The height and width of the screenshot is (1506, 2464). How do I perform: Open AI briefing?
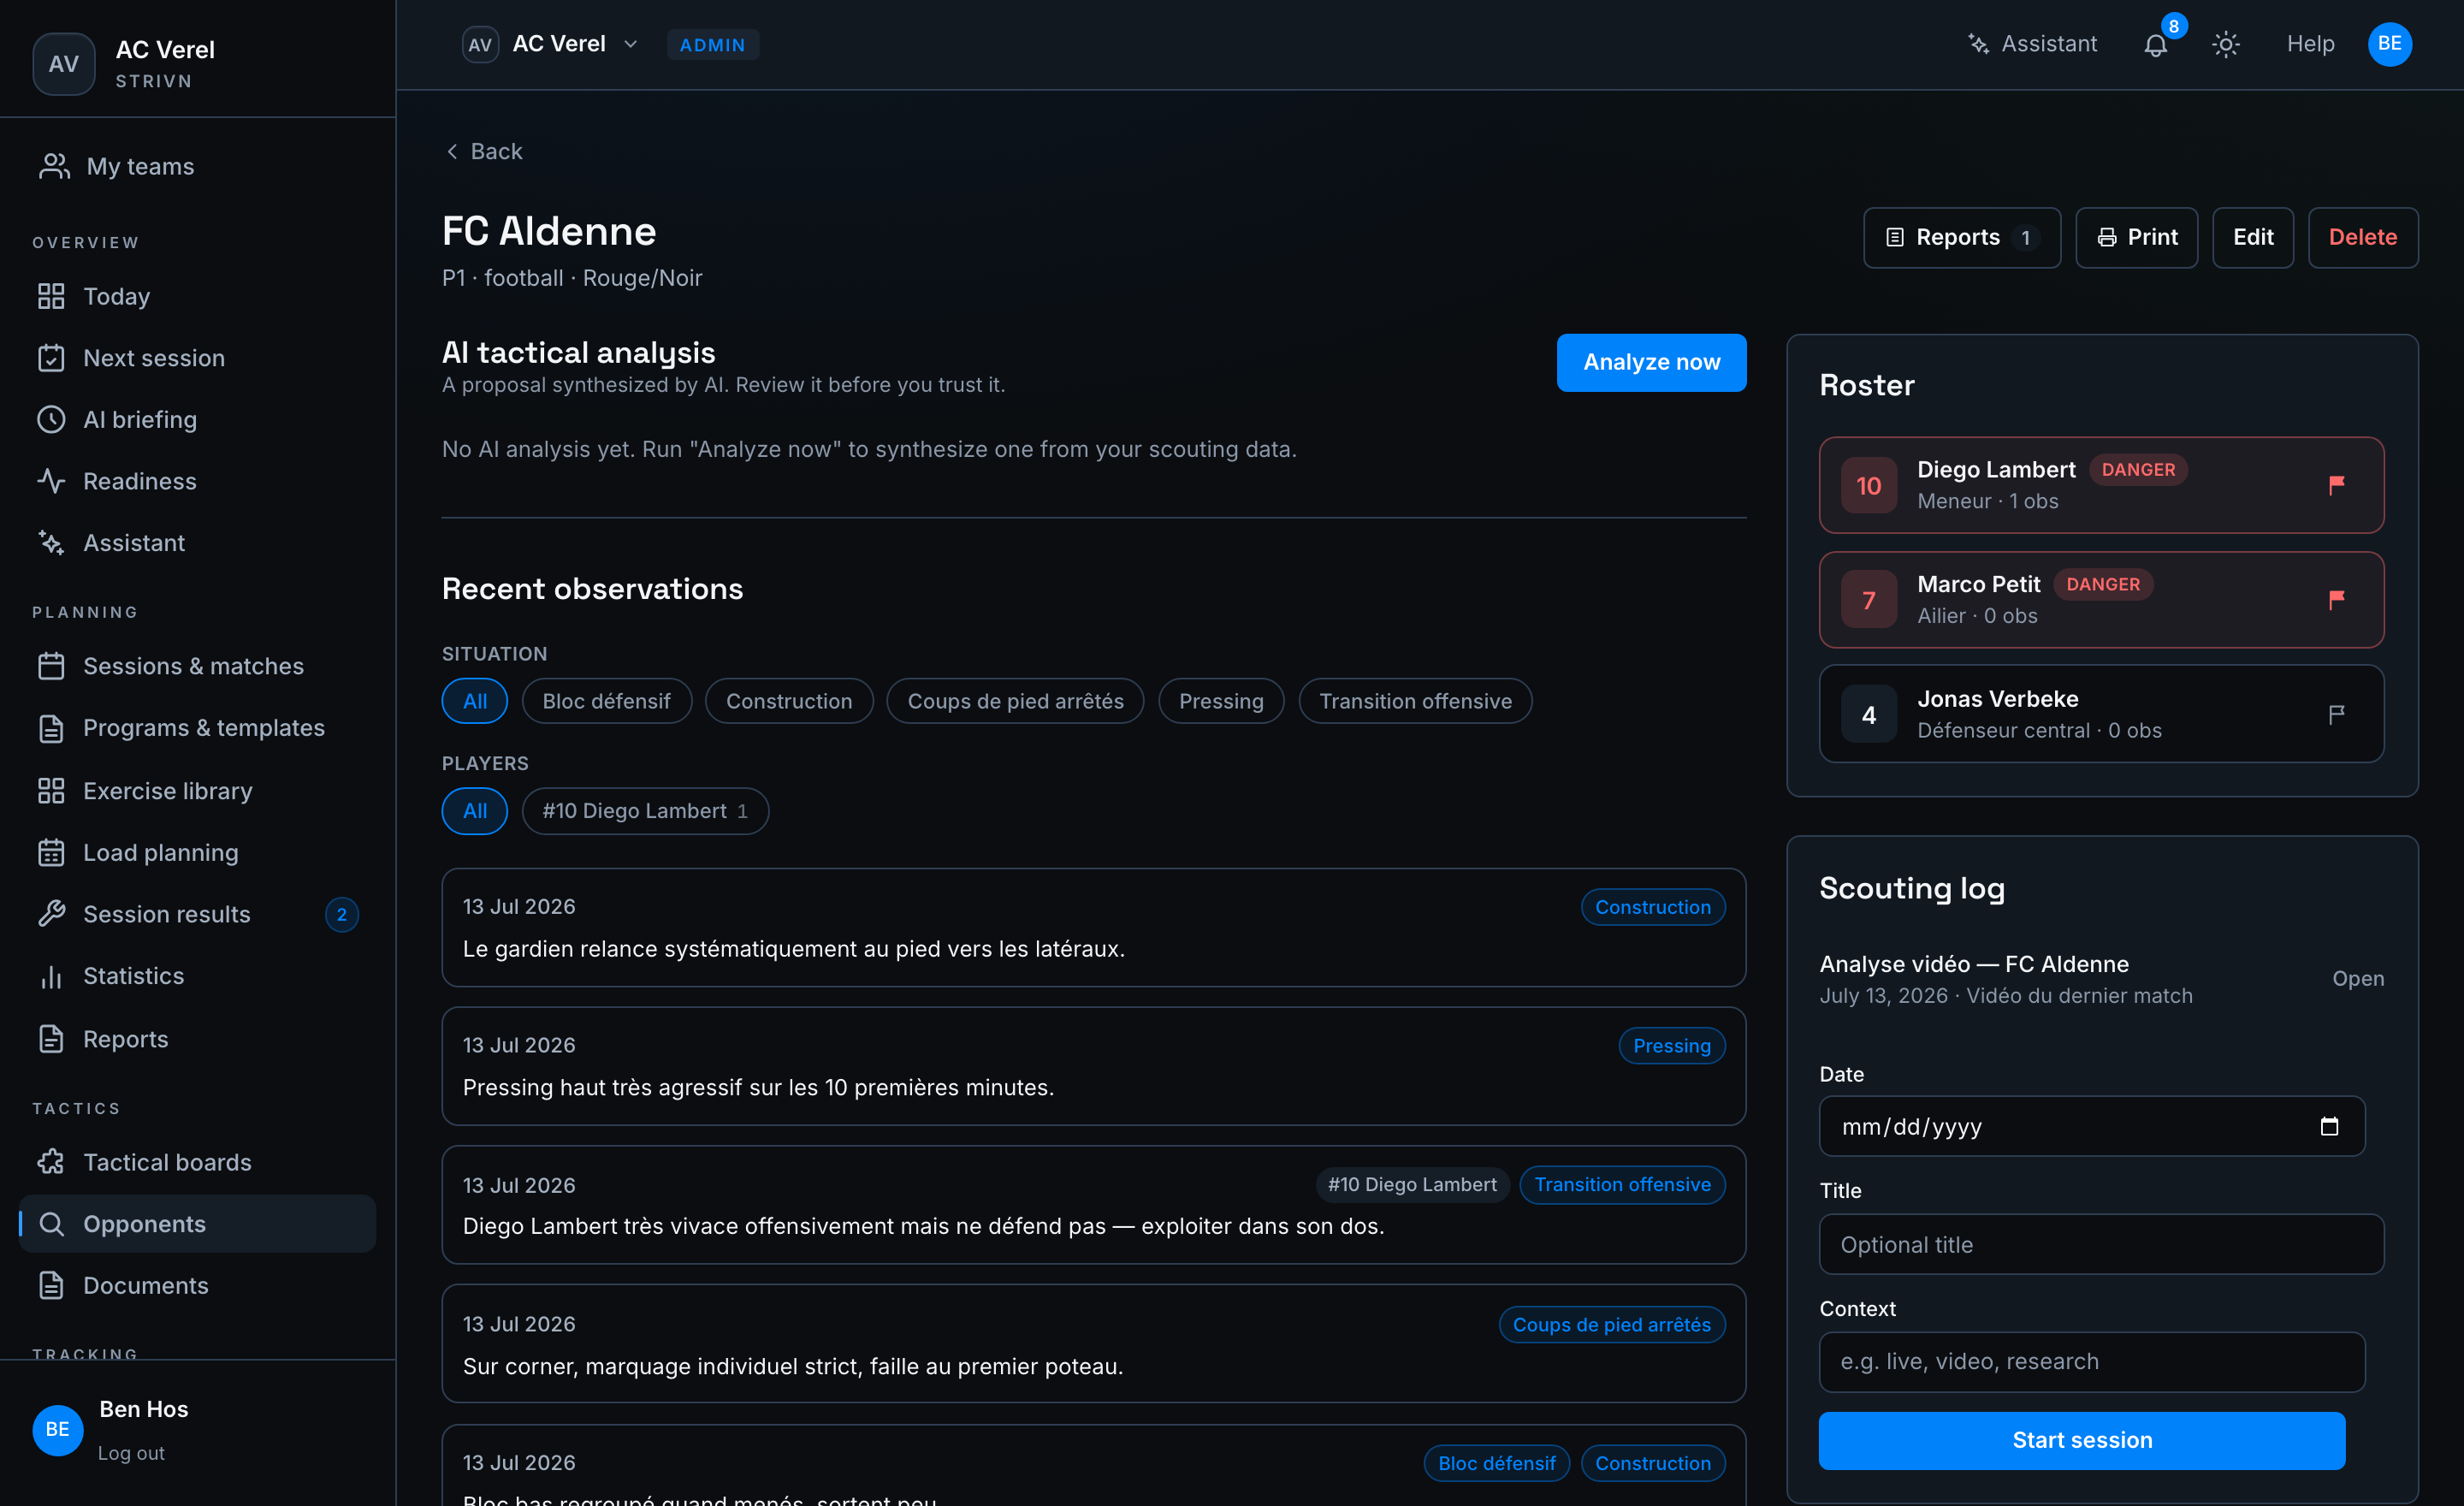[x=197, y=419]
